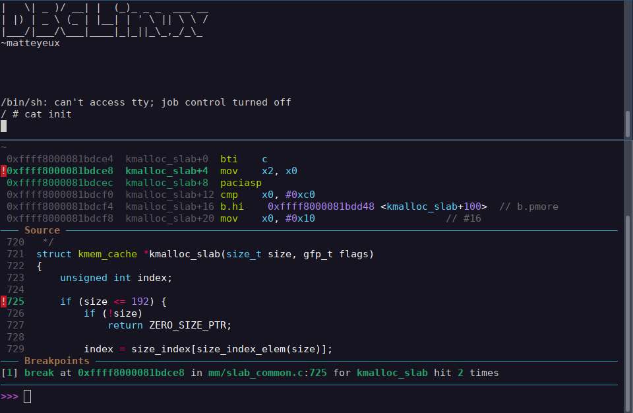
Task: Click the kmalloc_slab function name on line 721
Action: pyautogui.click(x=185, y=254)
